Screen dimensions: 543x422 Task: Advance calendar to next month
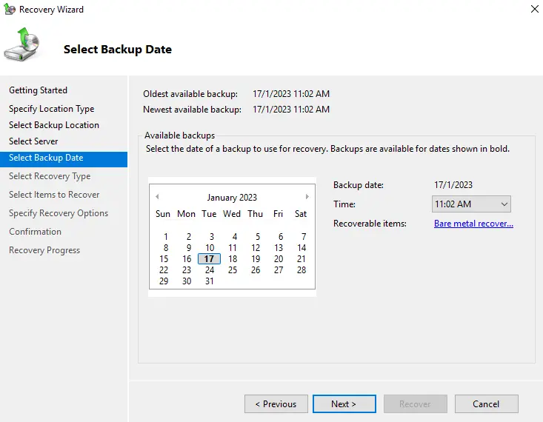tap(307, 197)
